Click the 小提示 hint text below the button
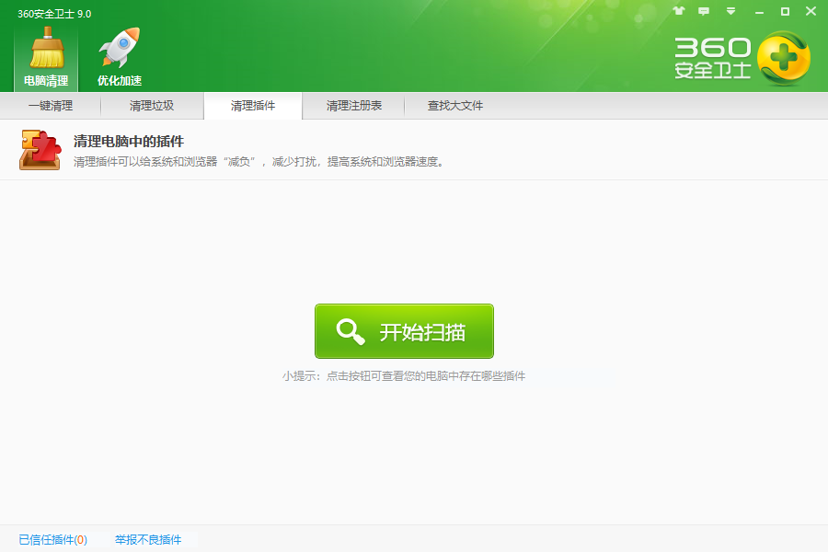The height and width of the screenshot is (552, 828). click(404, 375)
